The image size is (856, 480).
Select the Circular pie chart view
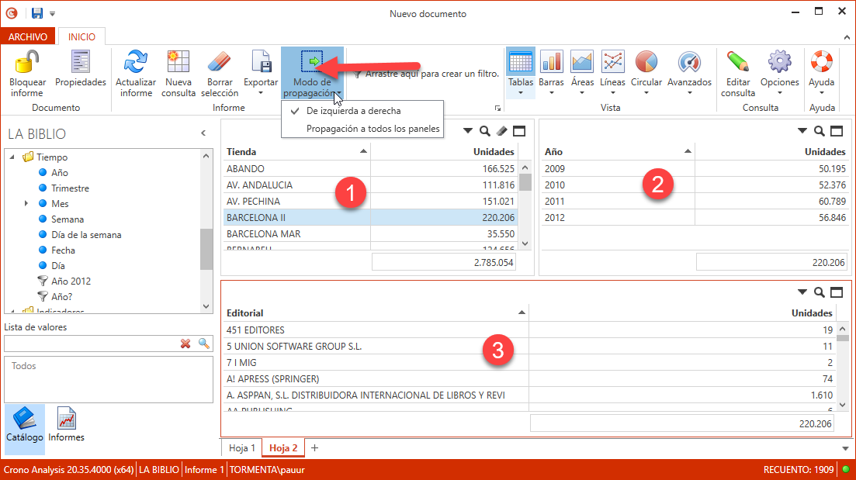coord(646,62)
